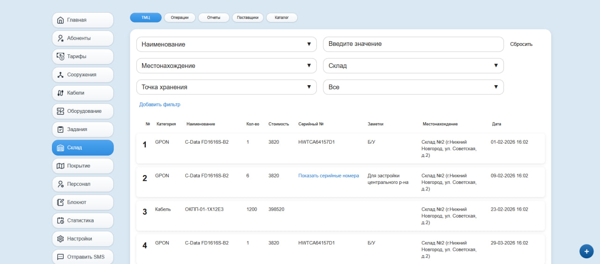Click serial HWTCA64157D1 in row 4
Image resolution: width=600 pixels, height=264 pixels.
click(316, 243)
